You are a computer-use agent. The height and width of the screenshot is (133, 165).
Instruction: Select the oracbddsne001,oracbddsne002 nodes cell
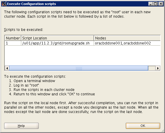click(127, 43)
